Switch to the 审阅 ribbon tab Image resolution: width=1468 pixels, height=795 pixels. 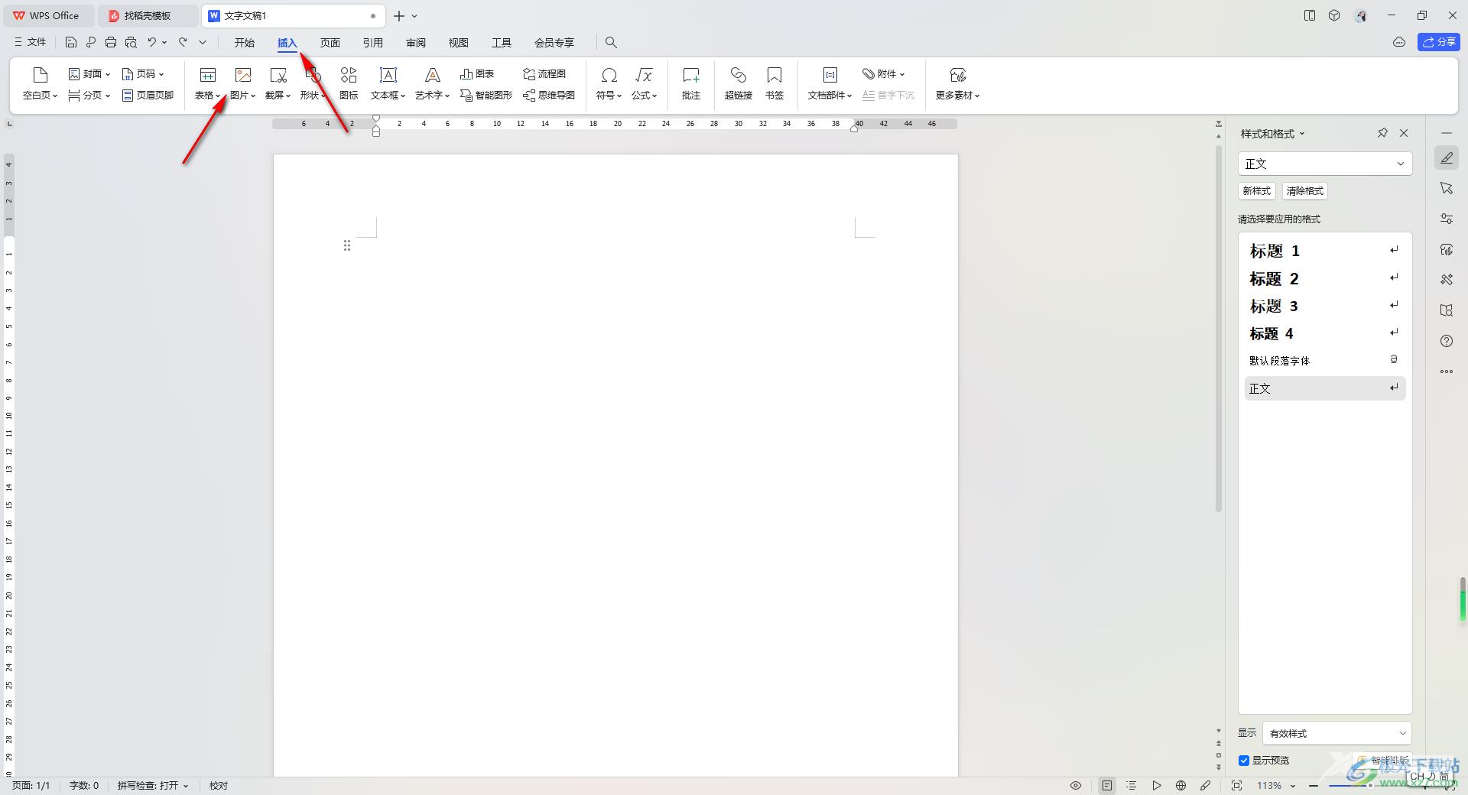click(416, 43)
